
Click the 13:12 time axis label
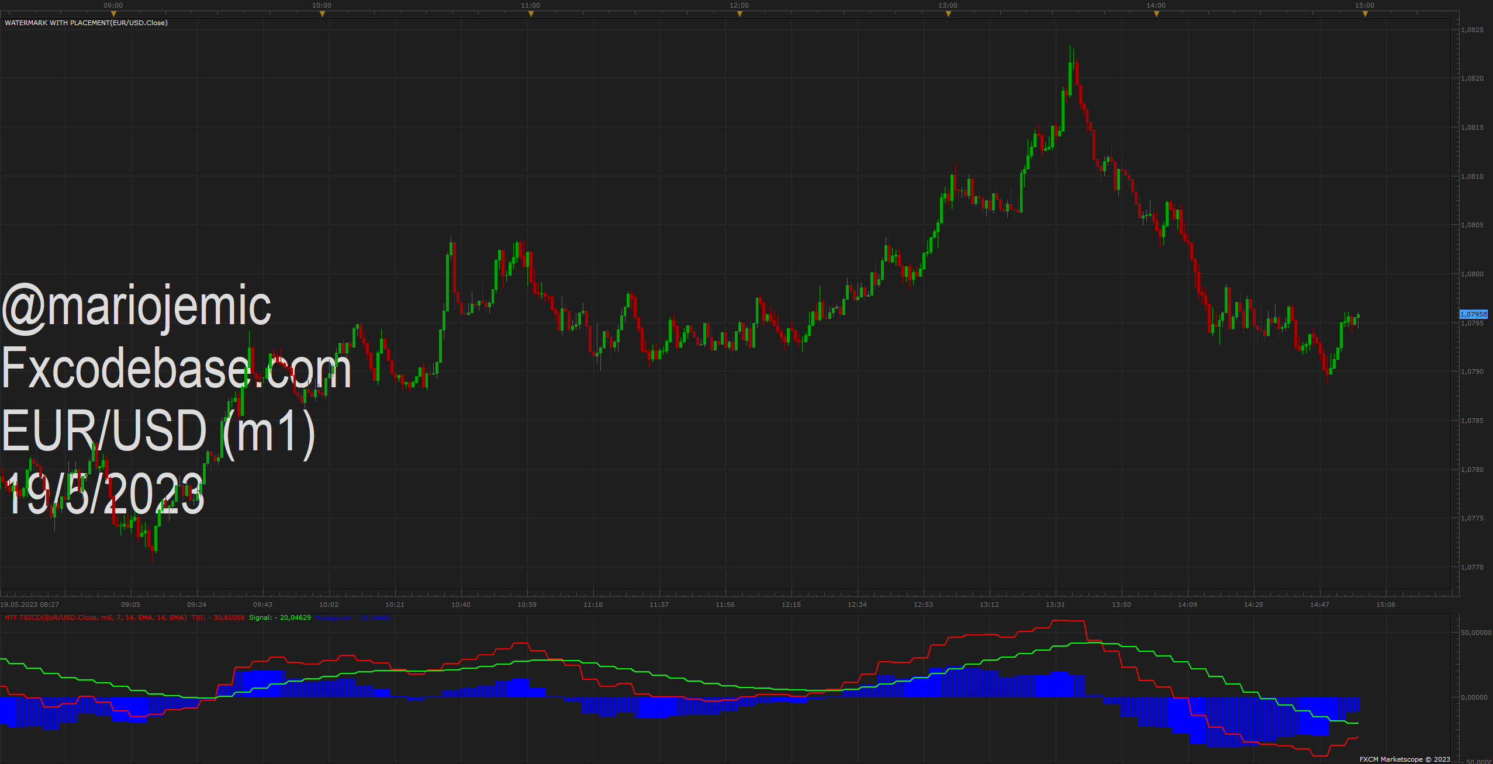[990, 605]
